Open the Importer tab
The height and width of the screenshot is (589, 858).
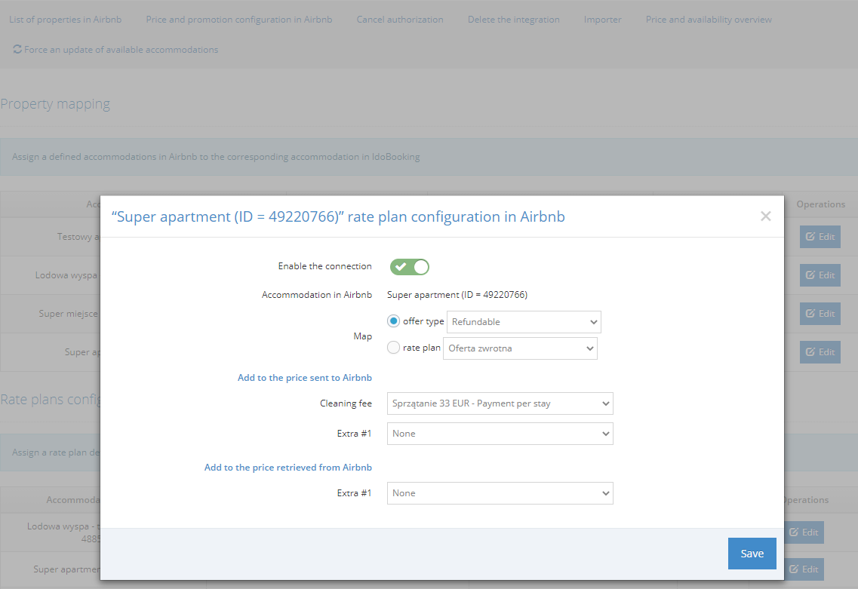click(x=602, y=20)
